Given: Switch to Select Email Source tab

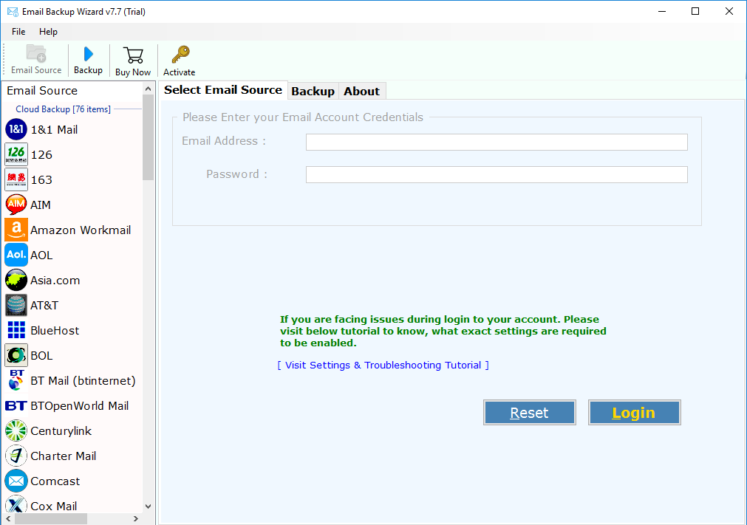Looking at the screenshot, I should click(223, 90).
